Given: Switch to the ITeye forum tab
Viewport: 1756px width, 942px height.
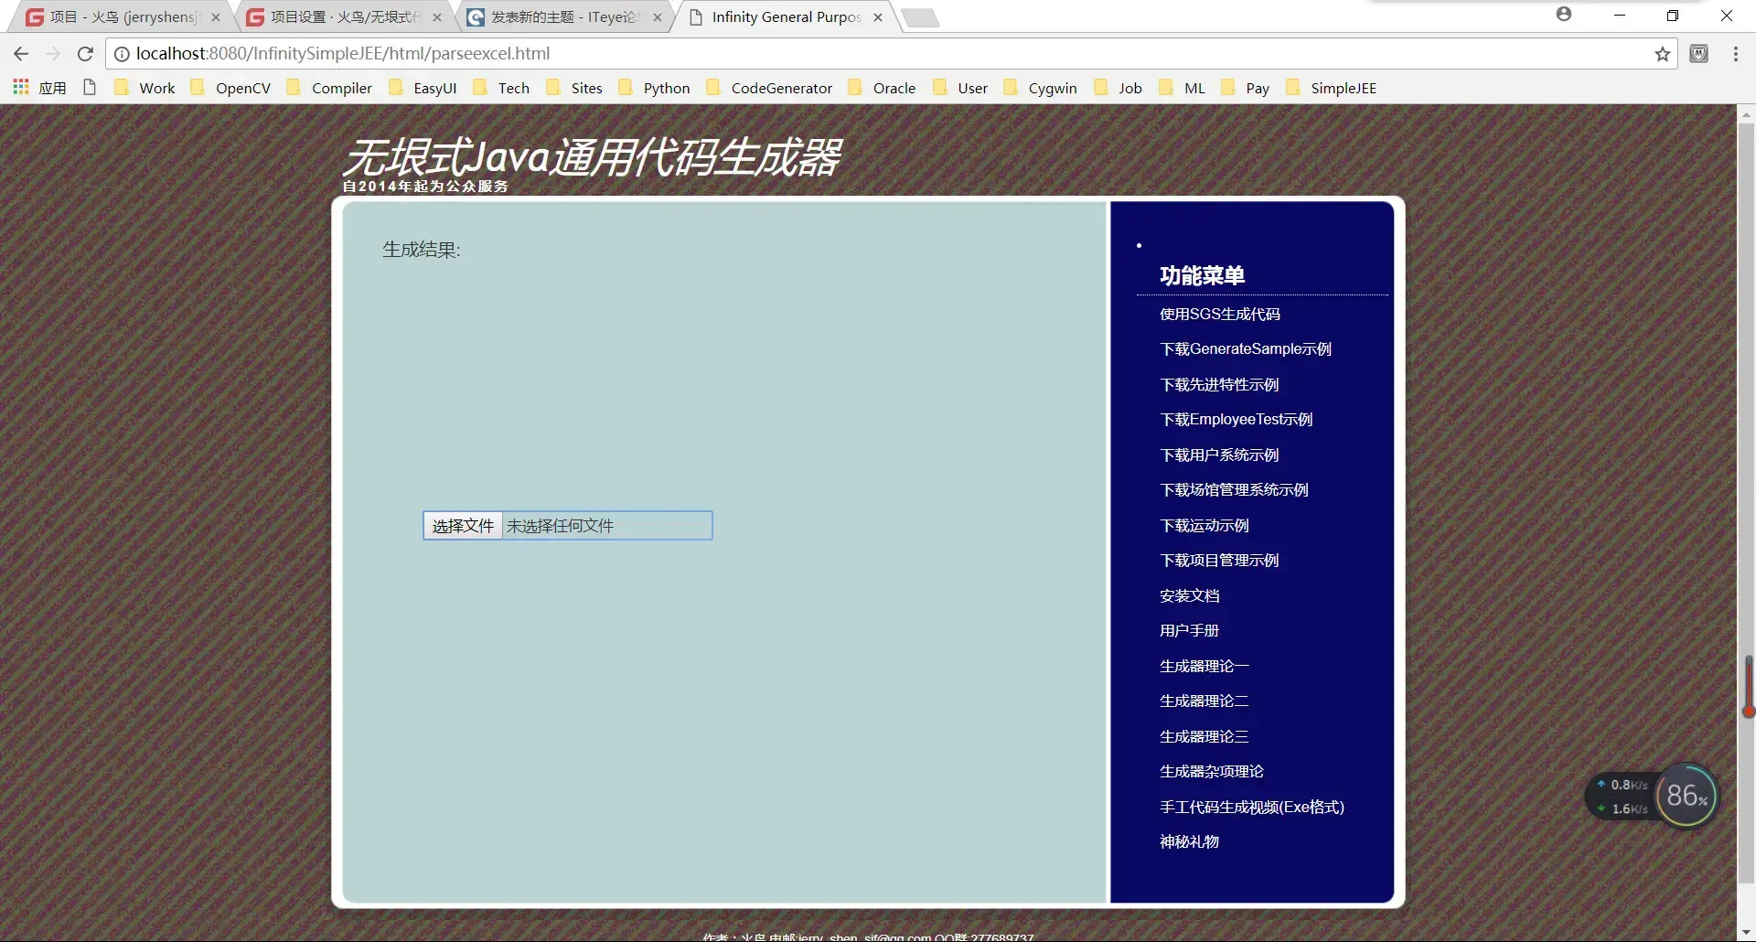Looking at the screenshot, I should coord(563,17).
